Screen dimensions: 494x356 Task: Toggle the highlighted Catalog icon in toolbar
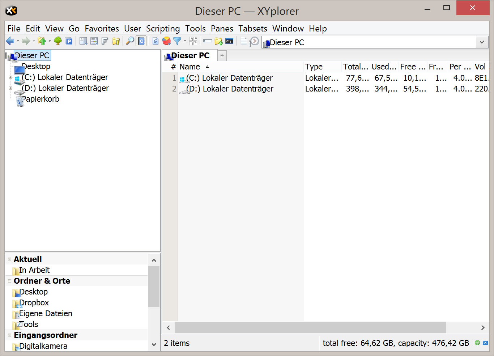point(141,41)
